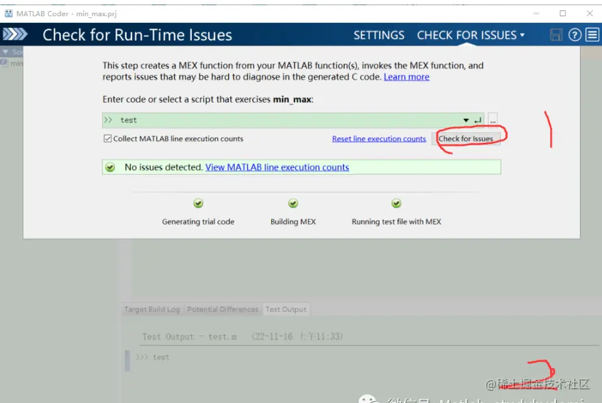Viewport: 602px width, 403px height.
Task: Click the Check for Issues button
Action: (x=465, y=139)
